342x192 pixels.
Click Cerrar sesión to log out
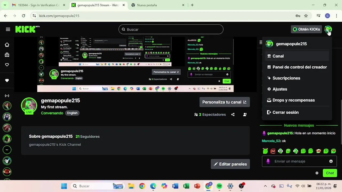click(297, 112)
